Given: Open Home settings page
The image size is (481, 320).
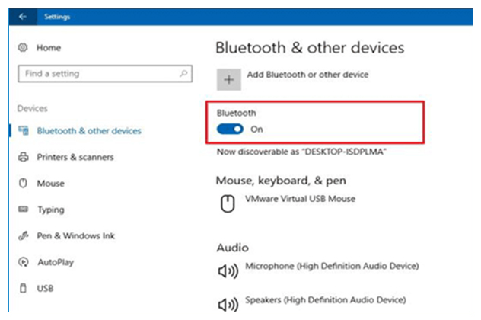Looking at the screenshot, I should pyautogui.click(x=49, y=48).
